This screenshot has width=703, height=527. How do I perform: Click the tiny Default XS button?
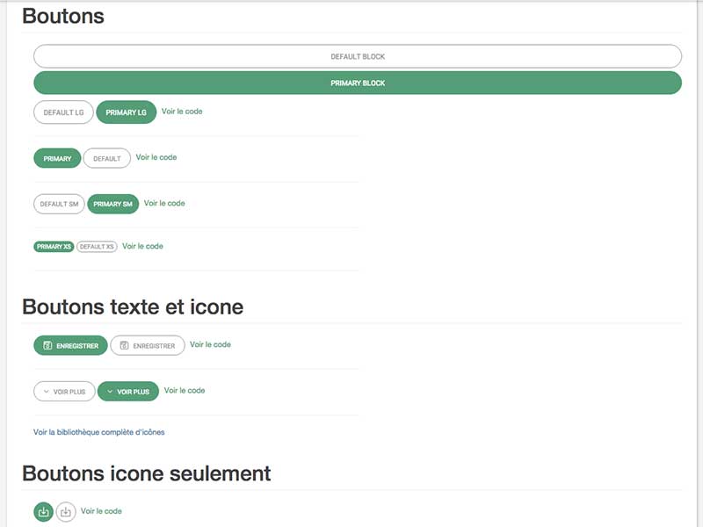pyautogui.click(x=97, y=247)
